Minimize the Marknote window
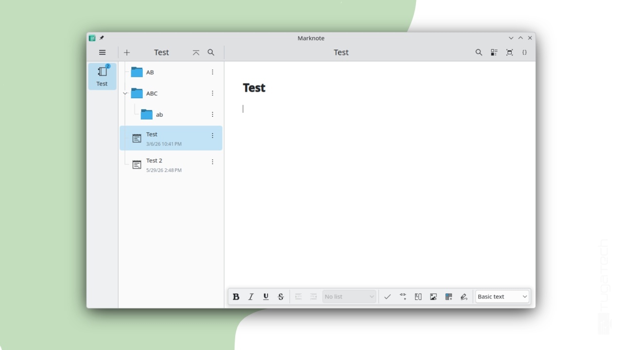 pos(511,38)
